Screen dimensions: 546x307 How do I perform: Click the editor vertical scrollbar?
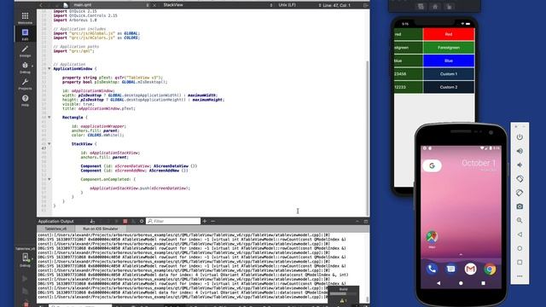click(368, 137)
